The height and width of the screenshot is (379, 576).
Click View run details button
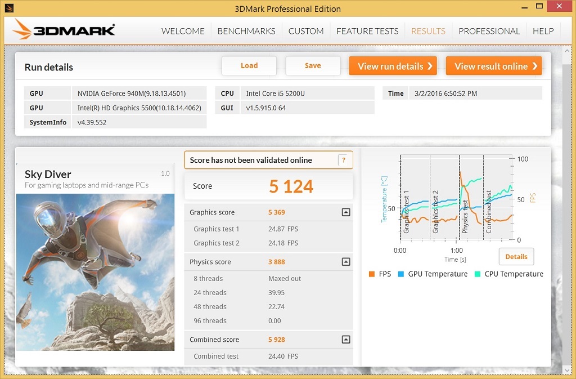coord(395,66)
